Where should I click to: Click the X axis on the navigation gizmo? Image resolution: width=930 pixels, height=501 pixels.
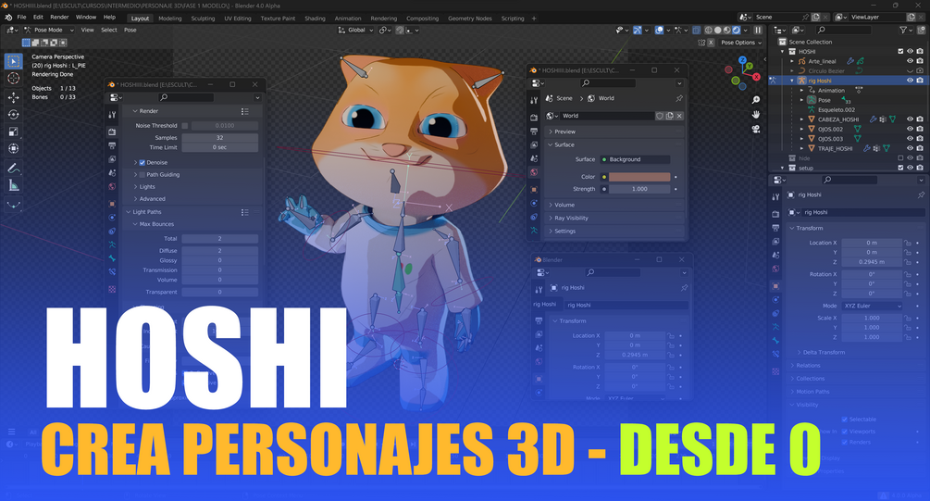[x=756, y=77]
